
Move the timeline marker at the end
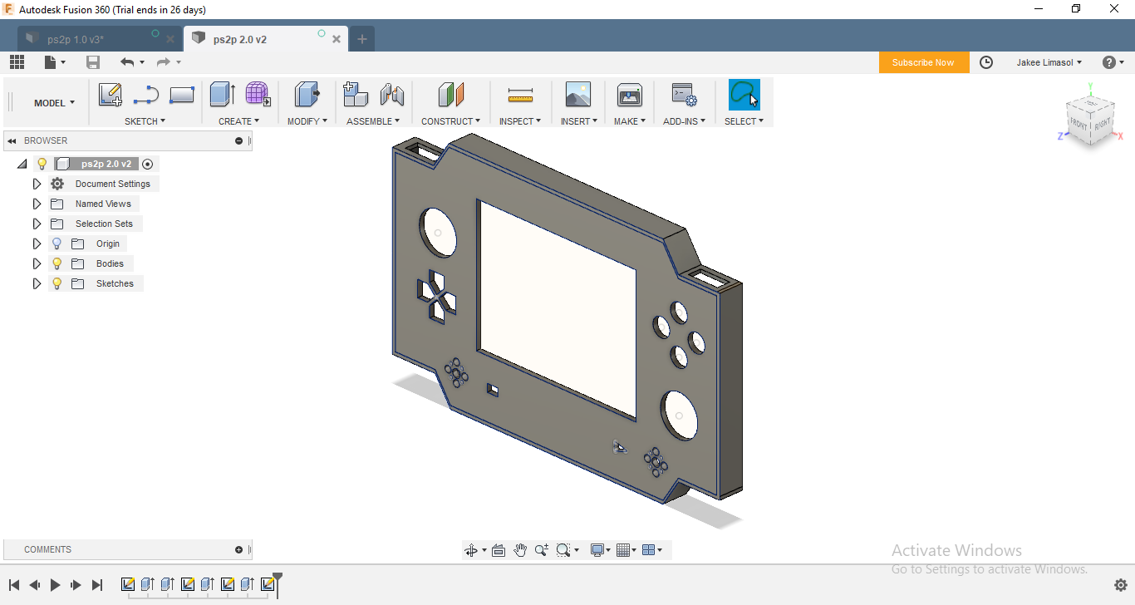(278, 584)
